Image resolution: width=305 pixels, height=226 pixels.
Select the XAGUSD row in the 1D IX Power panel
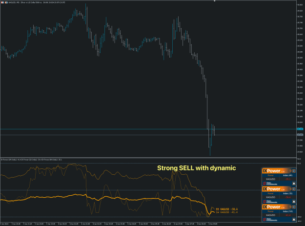click(279, 197)
